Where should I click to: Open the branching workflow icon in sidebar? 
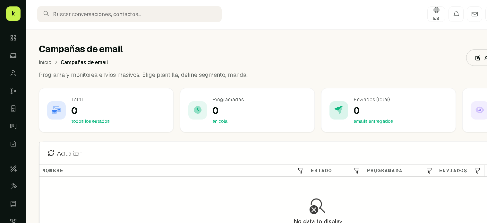(x=13, y=91)
